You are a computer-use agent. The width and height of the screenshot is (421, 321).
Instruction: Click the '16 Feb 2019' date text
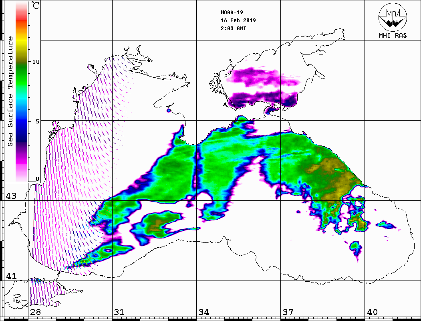point(238,20)
